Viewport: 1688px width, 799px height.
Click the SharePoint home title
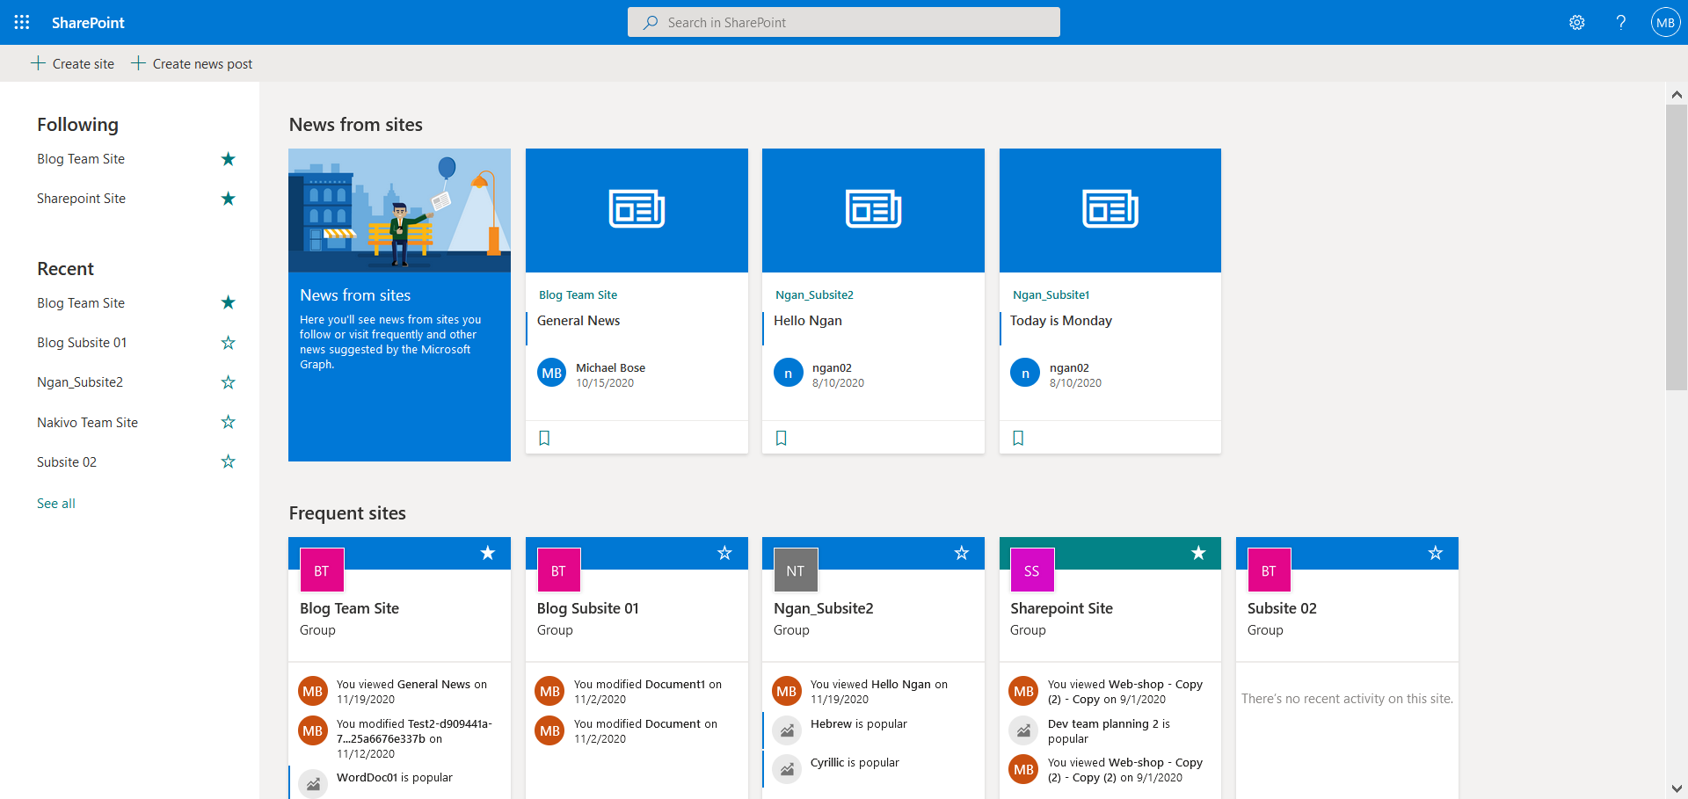tap(88, 22)
